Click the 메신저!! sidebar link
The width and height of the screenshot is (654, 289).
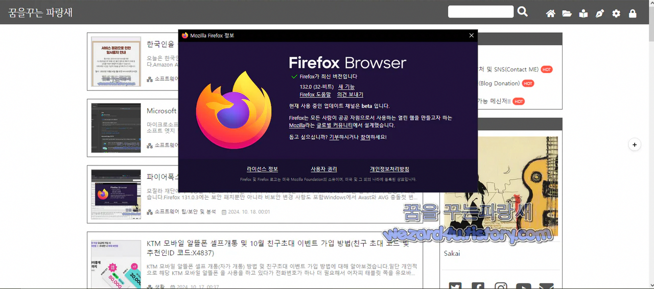click(x=494, y=102)
